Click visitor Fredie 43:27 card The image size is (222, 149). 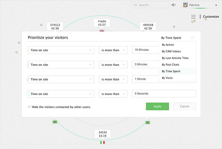coord(102,23)
